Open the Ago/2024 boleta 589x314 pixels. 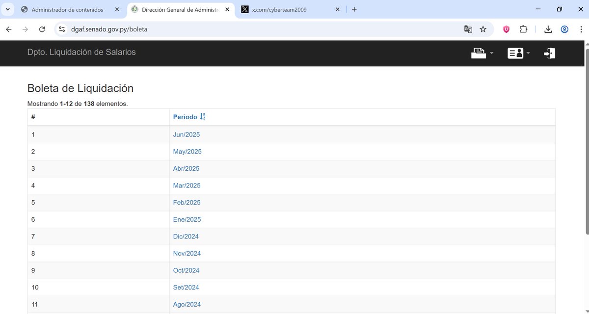(x=187, y=305)
